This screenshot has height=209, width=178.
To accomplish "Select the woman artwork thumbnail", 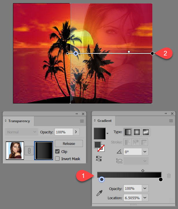I will pyautogui.click(x=15, y=151).
